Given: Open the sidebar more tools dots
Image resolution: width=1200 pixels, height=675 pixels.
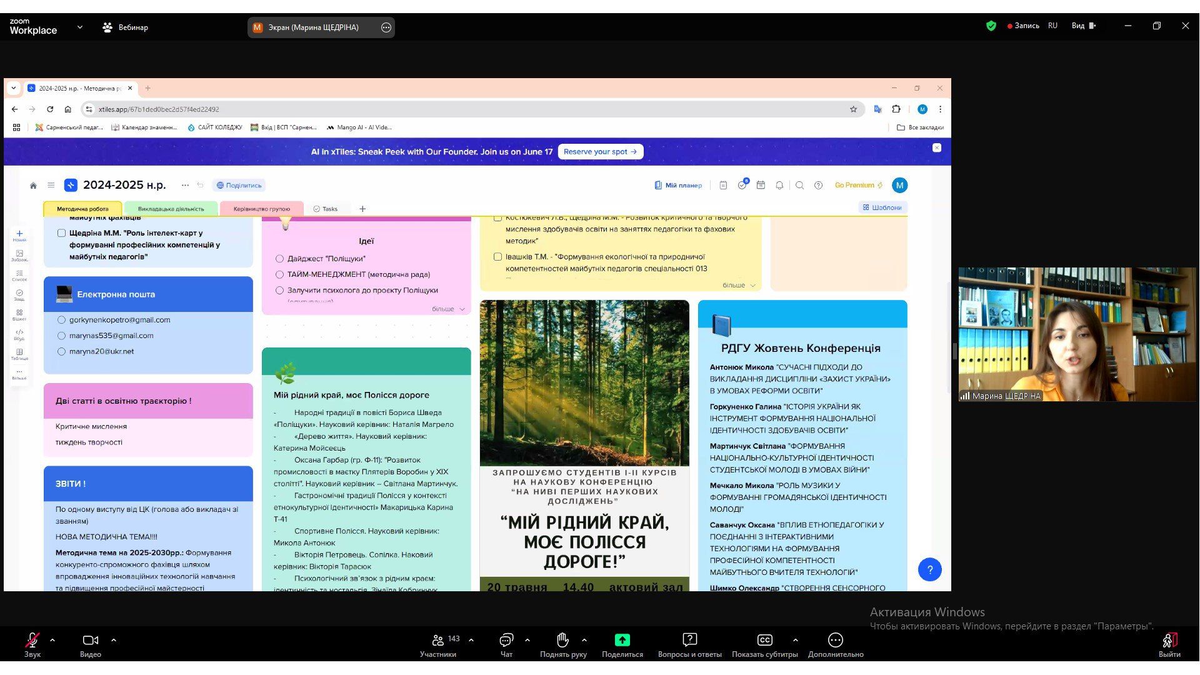Looking at the screenshot, I should click(19, 374).
